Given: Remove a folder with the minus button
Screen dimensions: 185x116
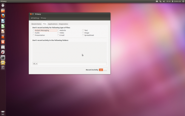Looking at the screenshot, I should coord(37,63).
